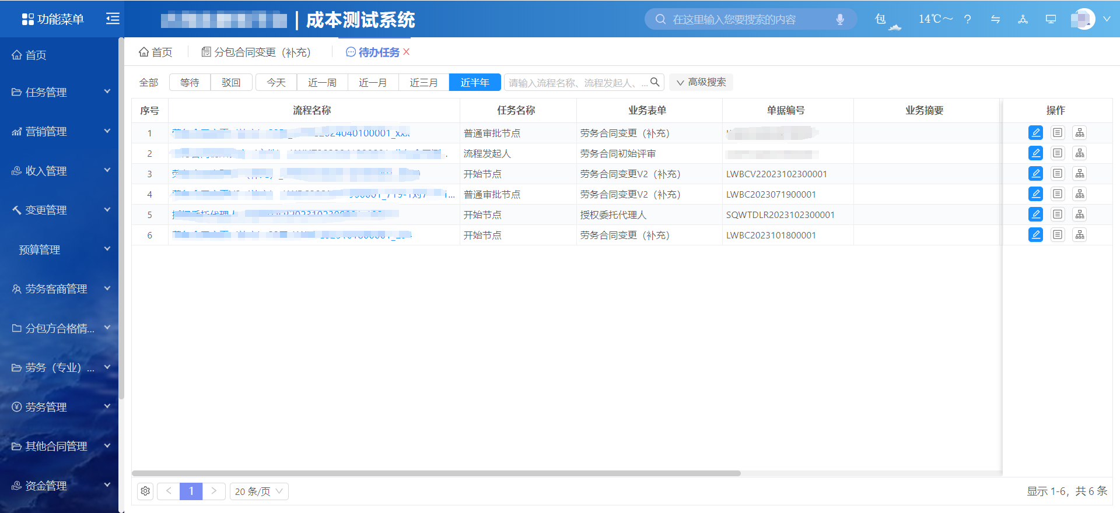1120x513 pixels.
Task: Filter tasks by 近半年
Action: (475, 83)
